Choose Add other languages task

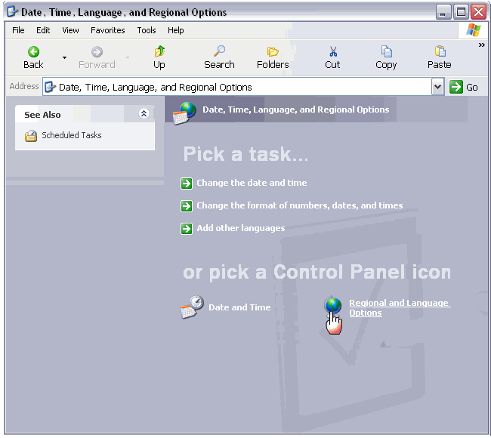coord(240,228)
